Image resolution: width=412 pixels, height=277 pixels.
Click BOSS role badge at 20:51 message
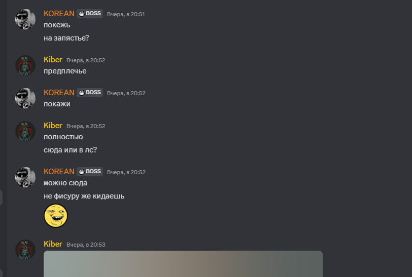tap(90, 14)
